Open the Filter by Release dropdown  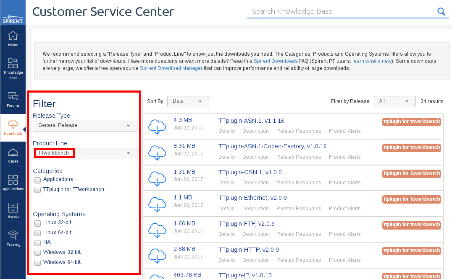click(x=394, y=101)
